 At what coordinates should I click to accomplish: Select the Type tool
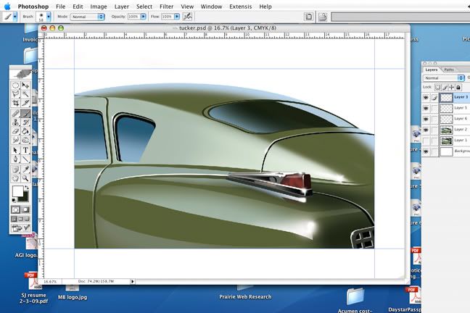[x=25, y=150]
